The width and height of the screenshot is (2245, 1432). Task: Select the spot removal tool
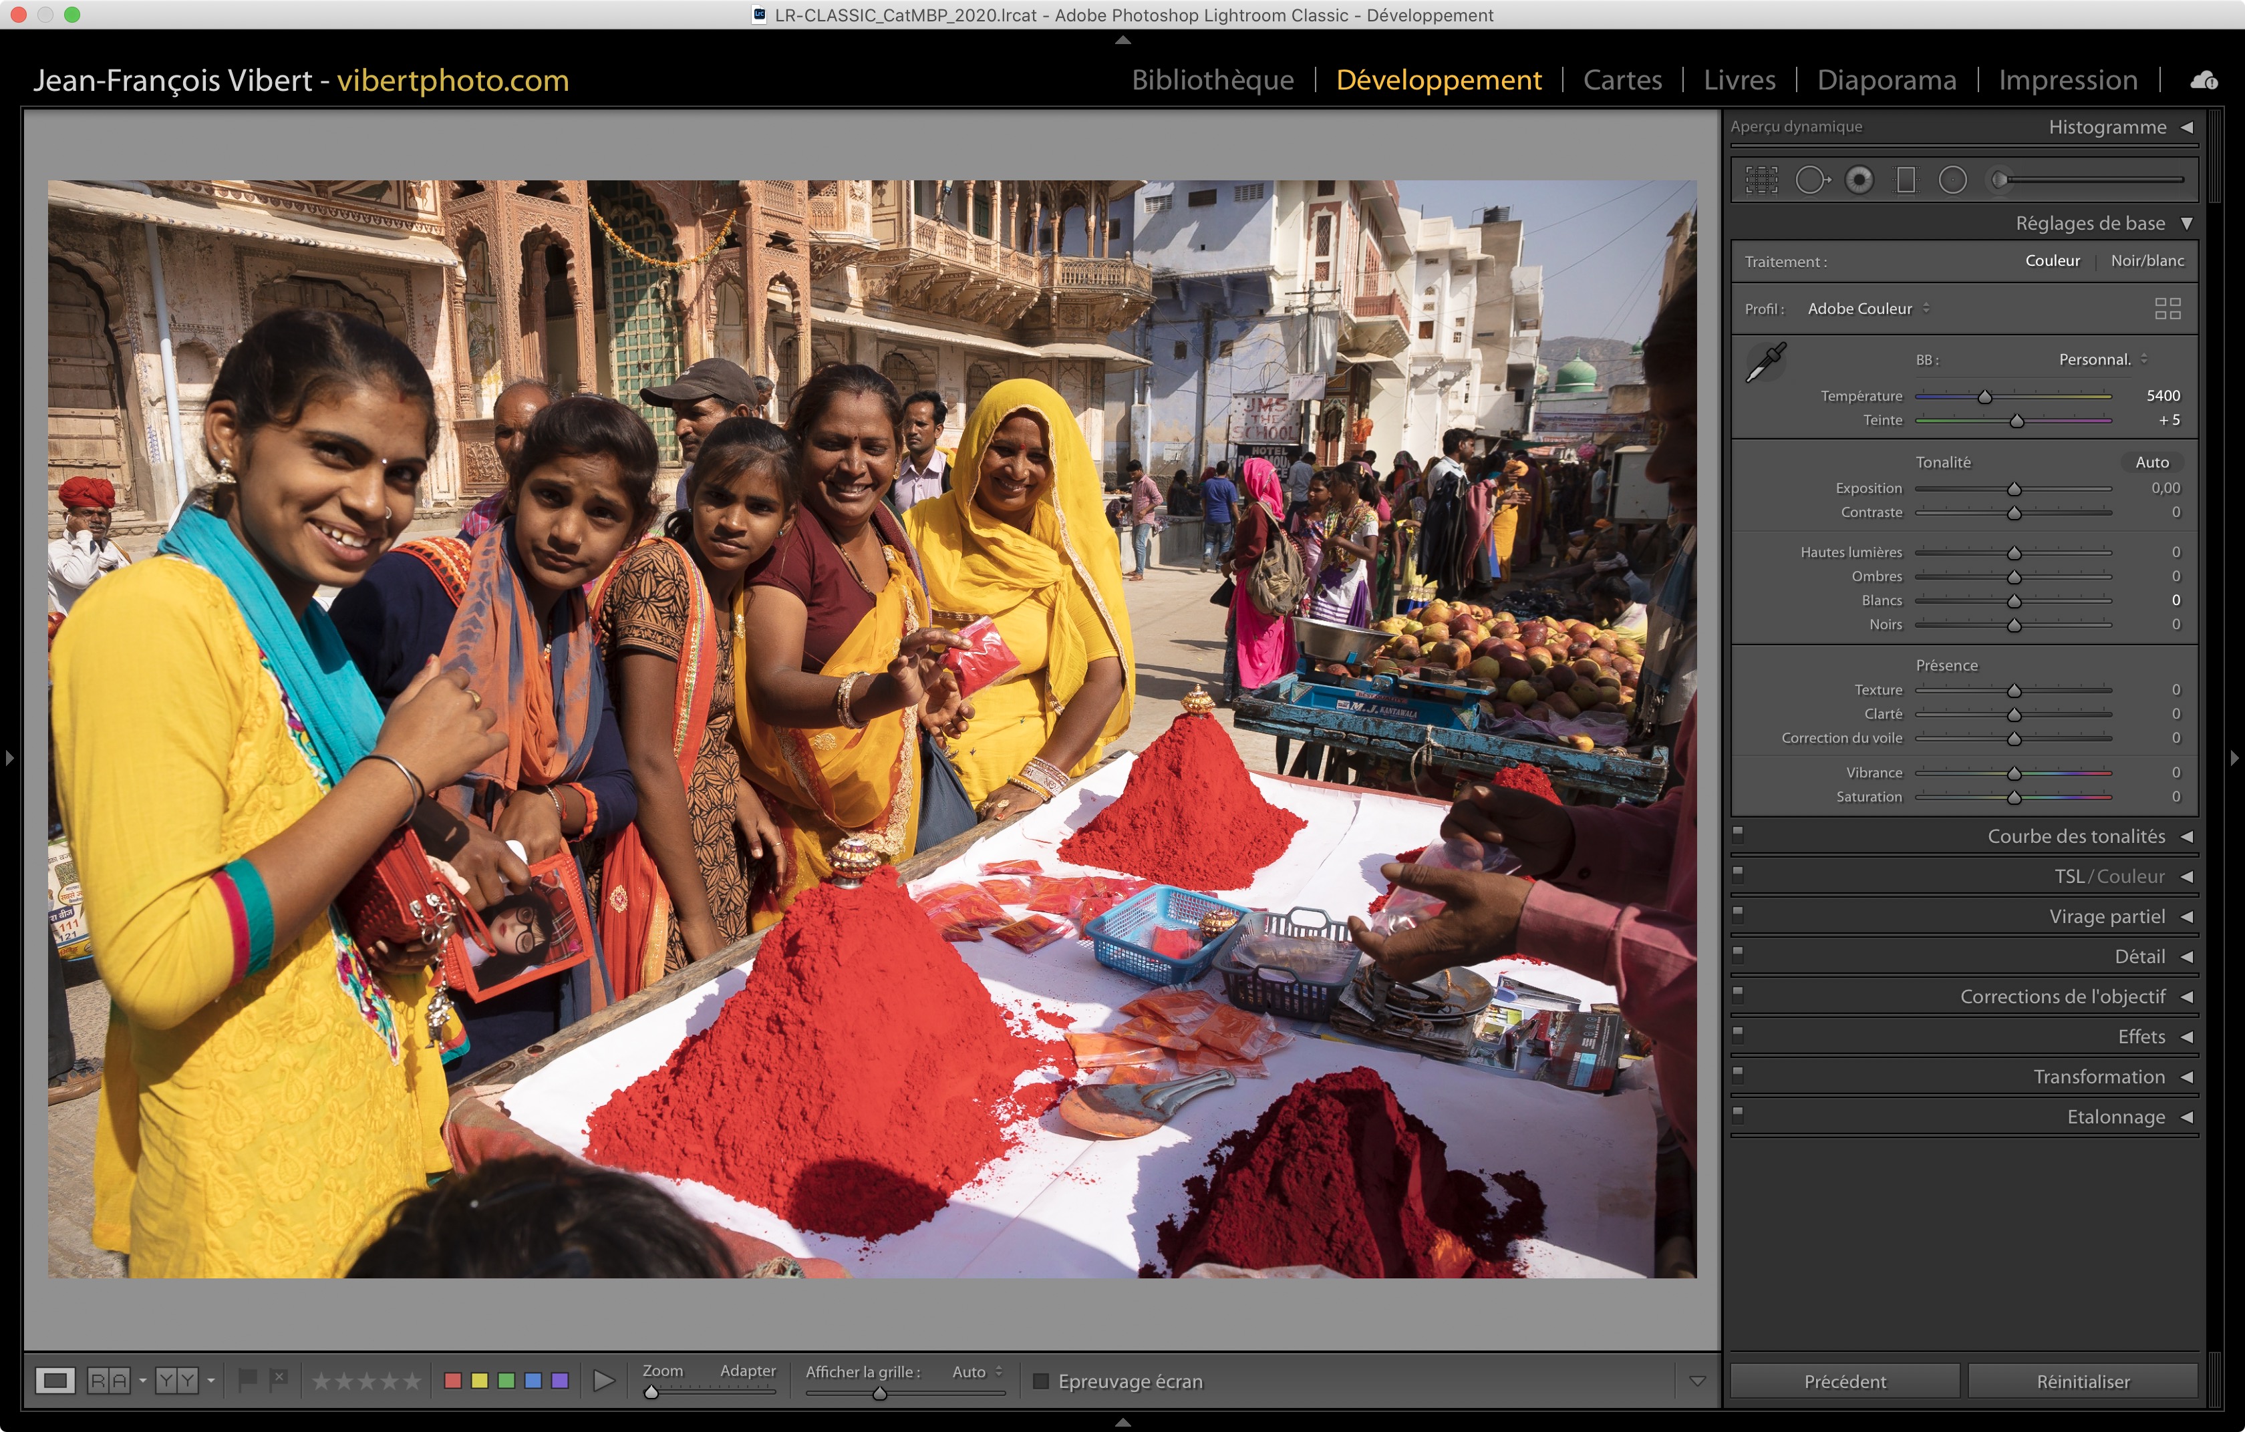tap(1811, 180)
